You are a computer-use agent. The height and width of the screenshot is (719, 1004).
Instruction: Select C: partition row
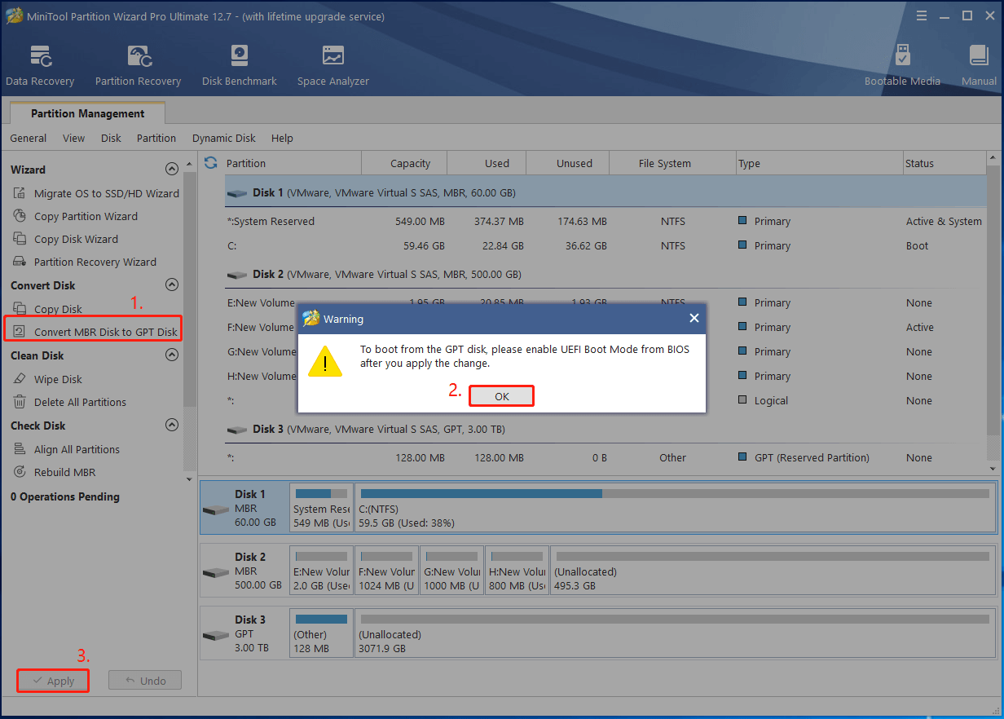605,245
